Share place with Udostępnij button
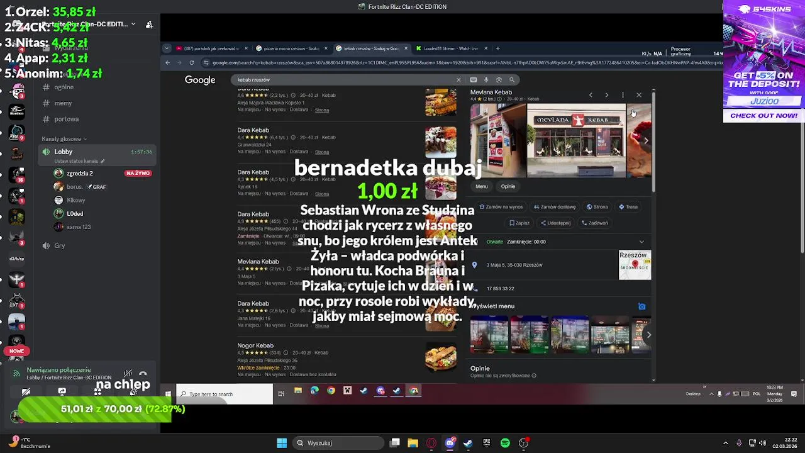This screenshot has height=453, width=805. [x=555, y=223]
